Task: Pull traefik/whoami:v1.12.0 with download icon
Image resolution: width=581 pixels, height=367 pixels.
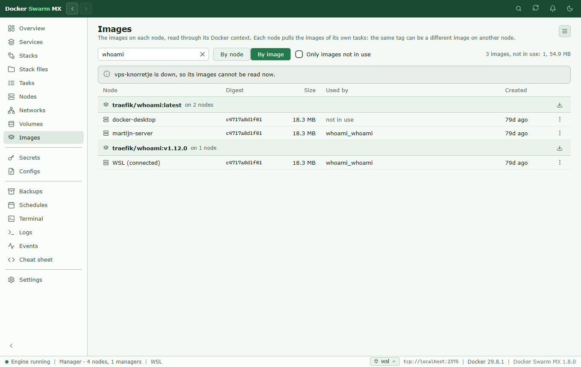Action: coord(560,148)
